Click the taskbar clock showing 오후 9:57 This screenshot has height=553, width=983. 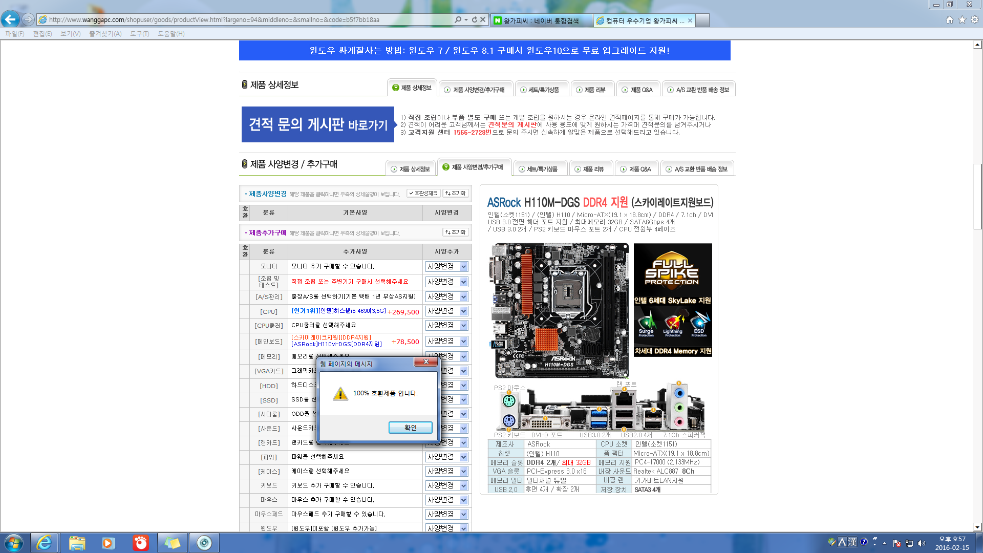pos(952,543)
